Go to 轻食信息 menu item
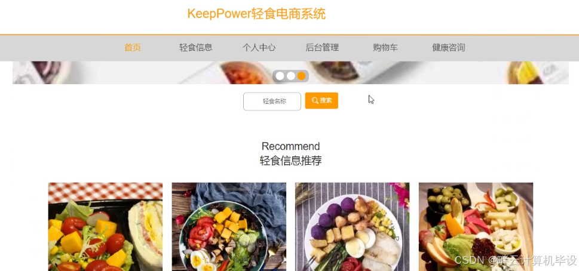579x271 pixels. click(196, 48)
